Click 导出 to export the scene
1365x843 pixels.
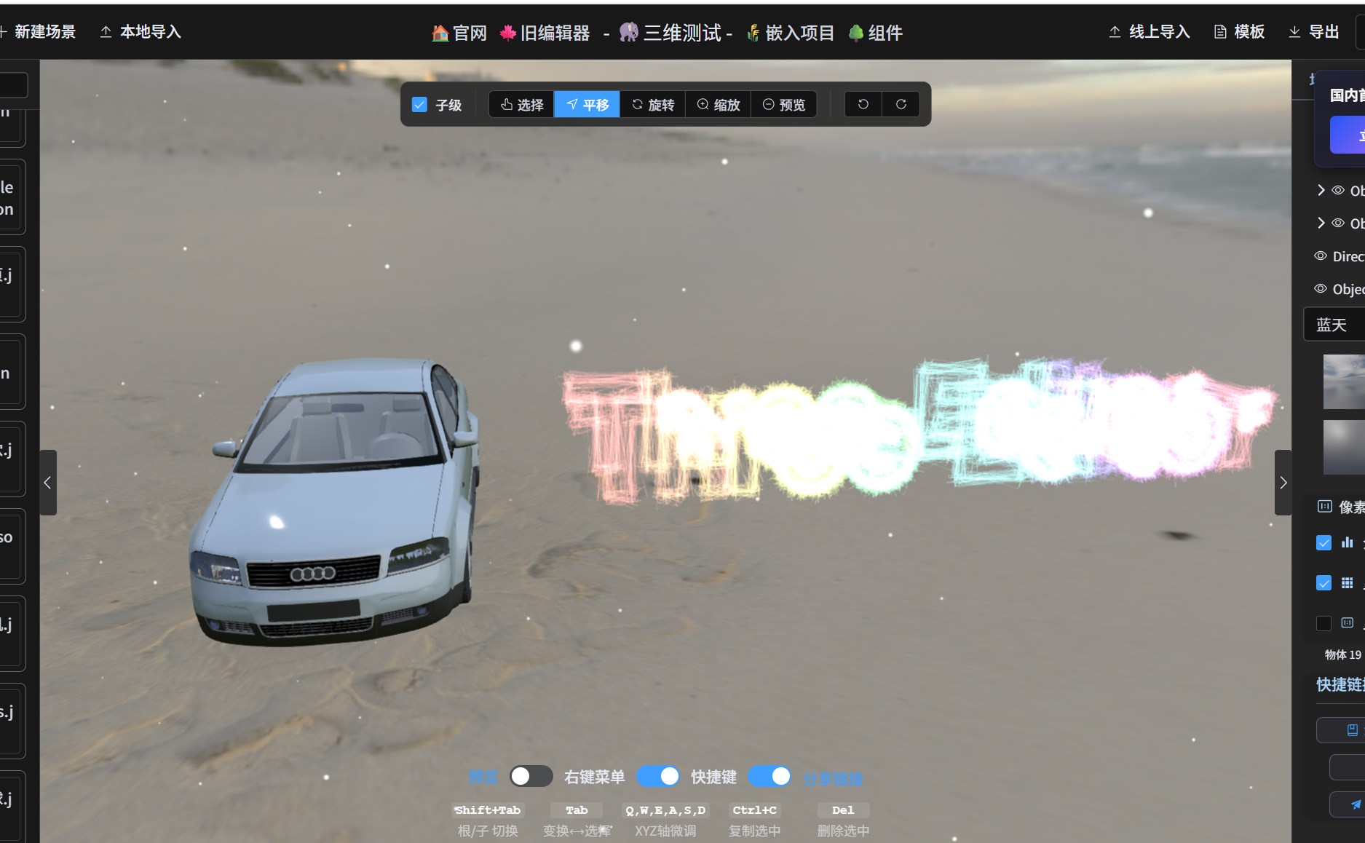[x=1313, y=32]
